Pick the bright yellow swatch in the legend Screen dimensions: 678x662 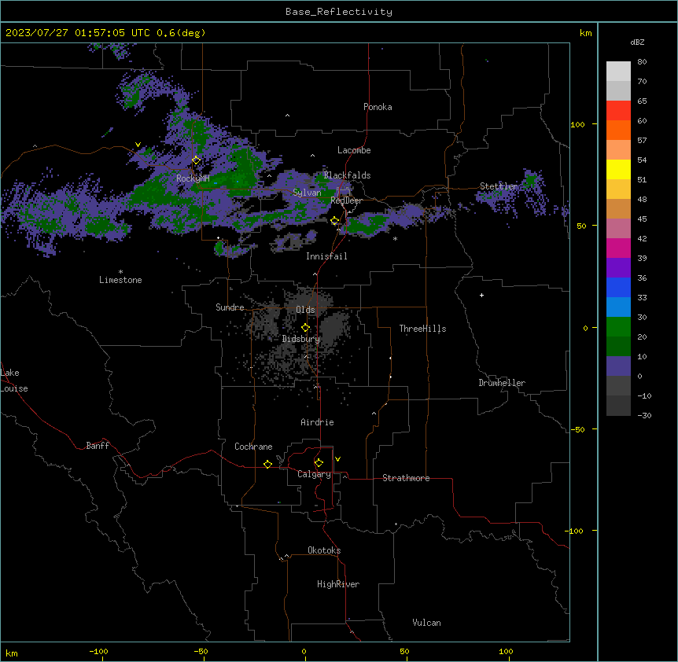tap(618, 169)
